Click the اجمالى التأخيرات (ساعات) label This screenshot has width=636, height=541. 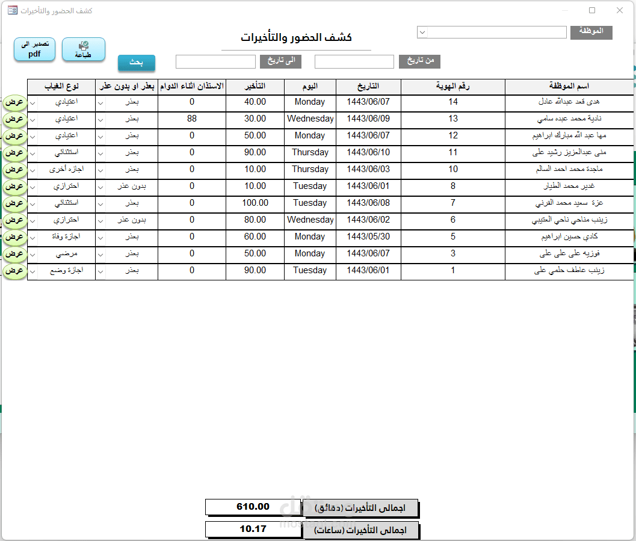360,530
